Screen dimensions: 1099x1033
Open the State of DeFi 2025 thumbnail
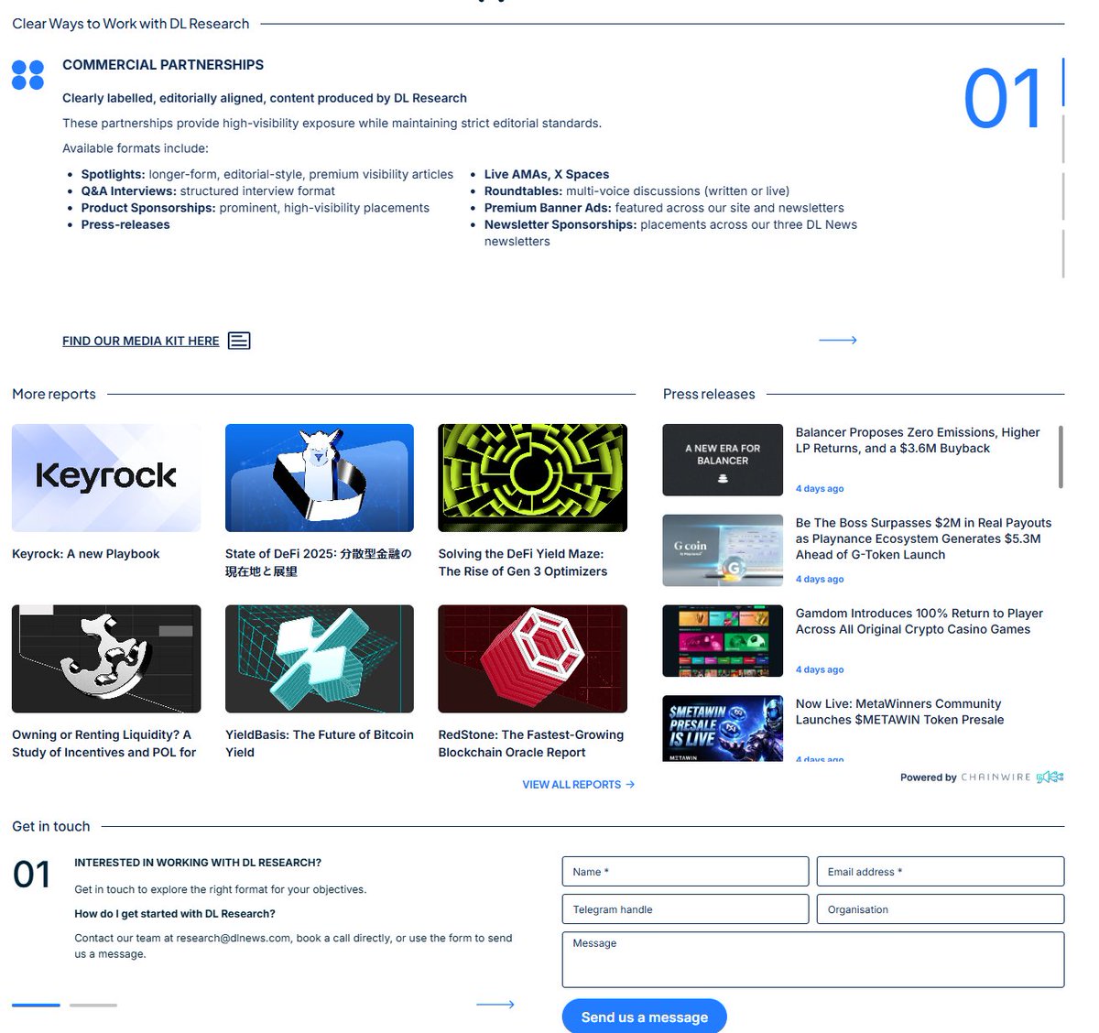(x=320, y=478)
